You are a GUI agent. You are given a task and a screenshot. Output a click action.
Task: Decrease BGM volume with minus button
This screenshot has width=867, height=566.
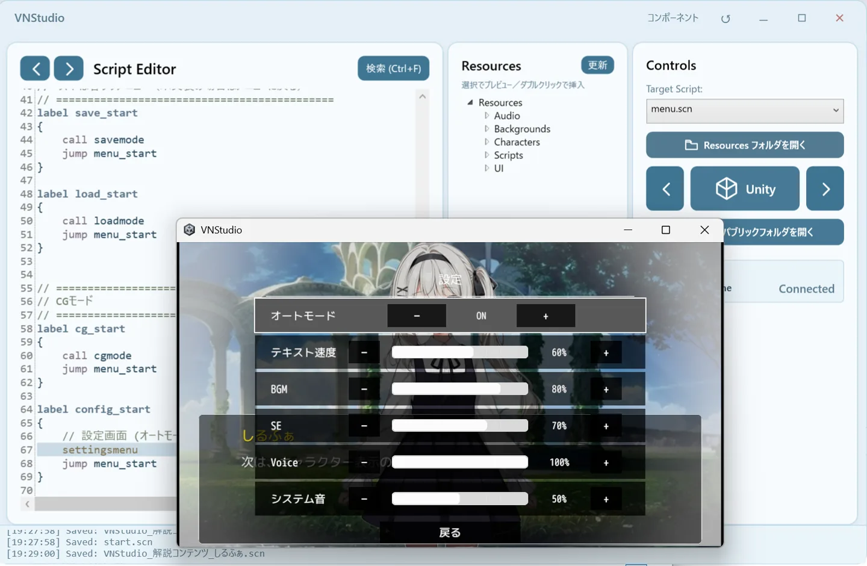click(364, 389)
